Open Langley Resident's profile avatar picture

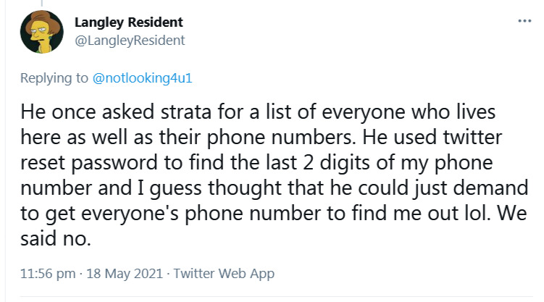click(x=41, y=32)
